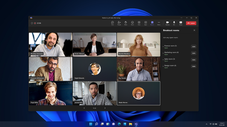
Task: Open Microsoft Edge from the taskbar
Action: pos(119,124)
